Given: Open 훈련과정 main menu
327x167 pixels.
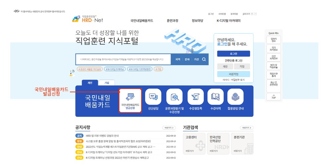Looking at the screenshot, I should [x=173, y=21].
